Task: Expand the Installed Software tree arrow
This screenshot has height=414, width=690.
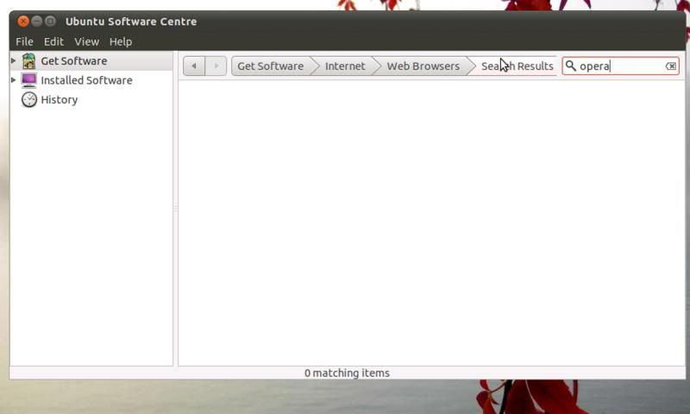Action: point(14,80)
